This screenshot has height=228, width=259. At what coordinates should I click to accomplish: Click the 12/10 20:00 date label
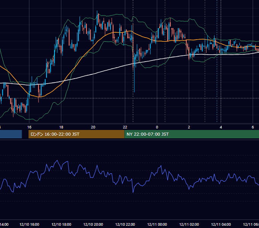coord(93,224)
